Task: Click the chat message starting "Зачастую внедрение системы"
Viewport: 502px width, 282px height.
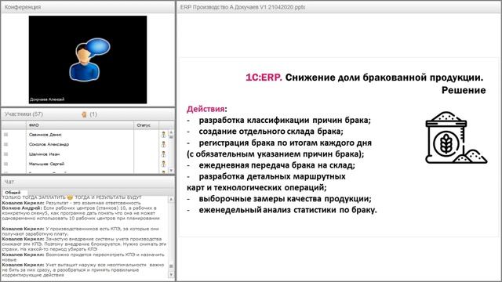Action: click(84, 244)
